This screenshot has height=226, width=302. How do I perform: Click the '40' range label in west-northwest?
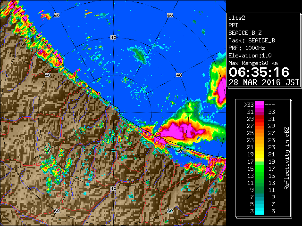48,75
